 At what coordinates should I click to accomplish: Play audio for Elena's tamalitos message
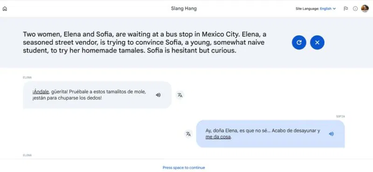[x=158, y=95]
